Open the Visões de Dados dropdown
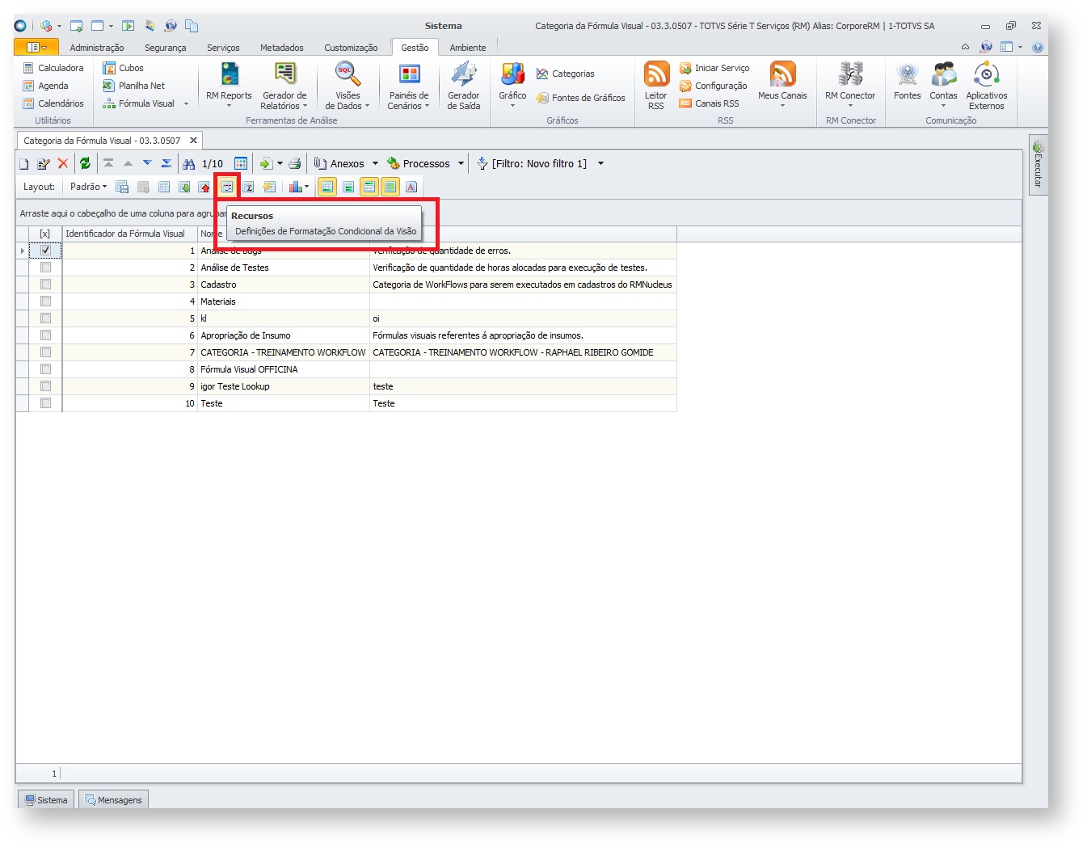The image size is (1087, 847). pyautogui.click(x=367, y=107)
